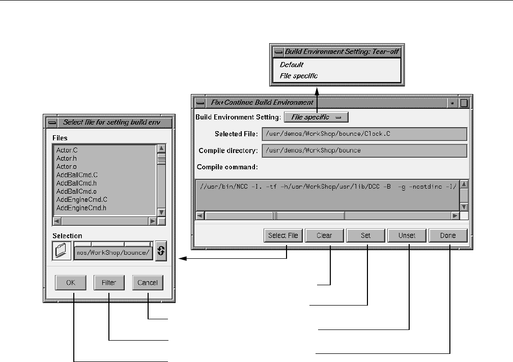
Task: Choose File specific in tear-off menu
Action: (x=298, y=76)
